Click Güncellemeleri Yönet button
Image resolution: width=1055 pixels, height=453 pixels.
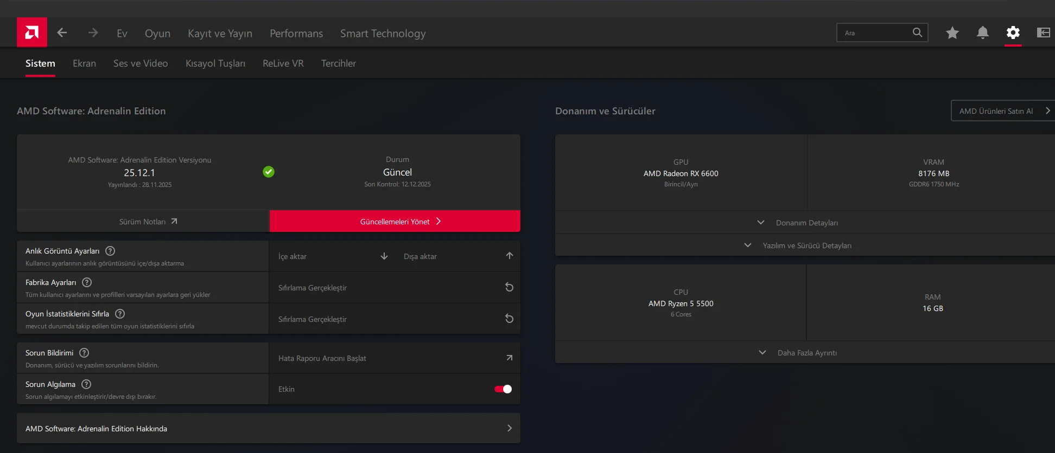pyautogui.click(x=395, y=221)
